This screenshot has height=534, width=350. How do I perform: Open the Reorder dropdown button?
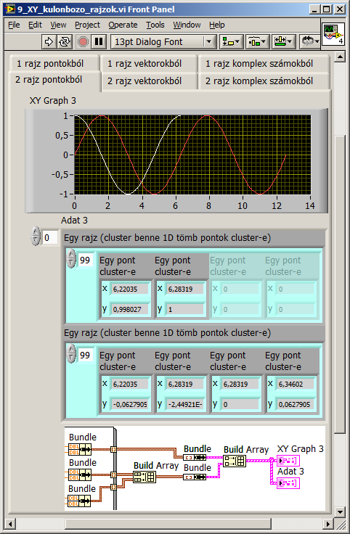pyautogui.click(x=310, y=42)
